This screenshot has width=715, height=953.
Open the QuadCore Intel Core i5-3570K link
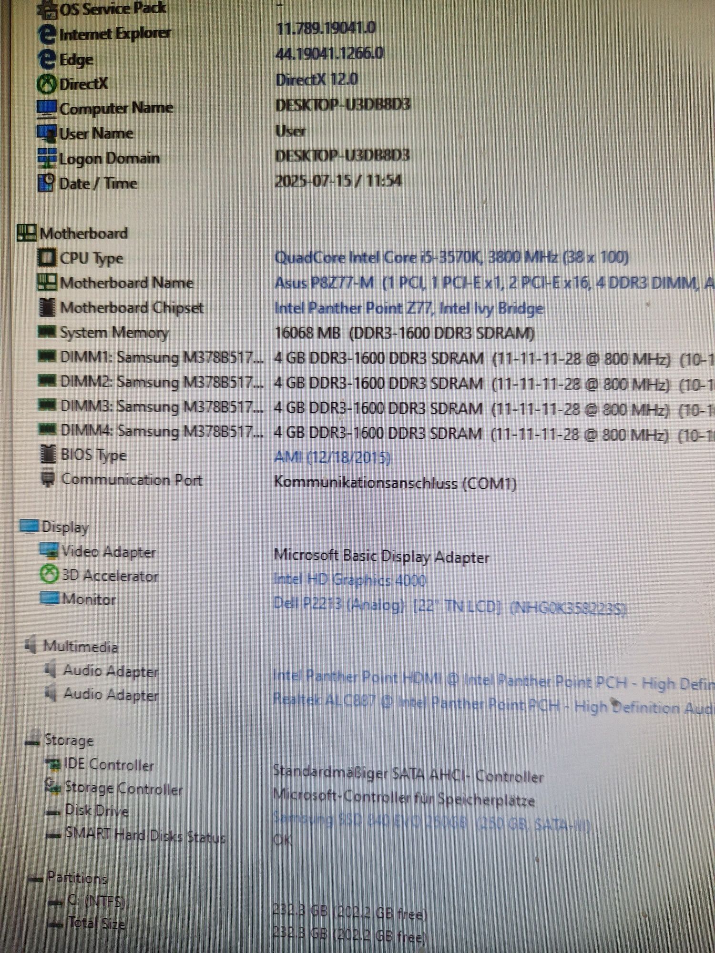click(451, 258)
